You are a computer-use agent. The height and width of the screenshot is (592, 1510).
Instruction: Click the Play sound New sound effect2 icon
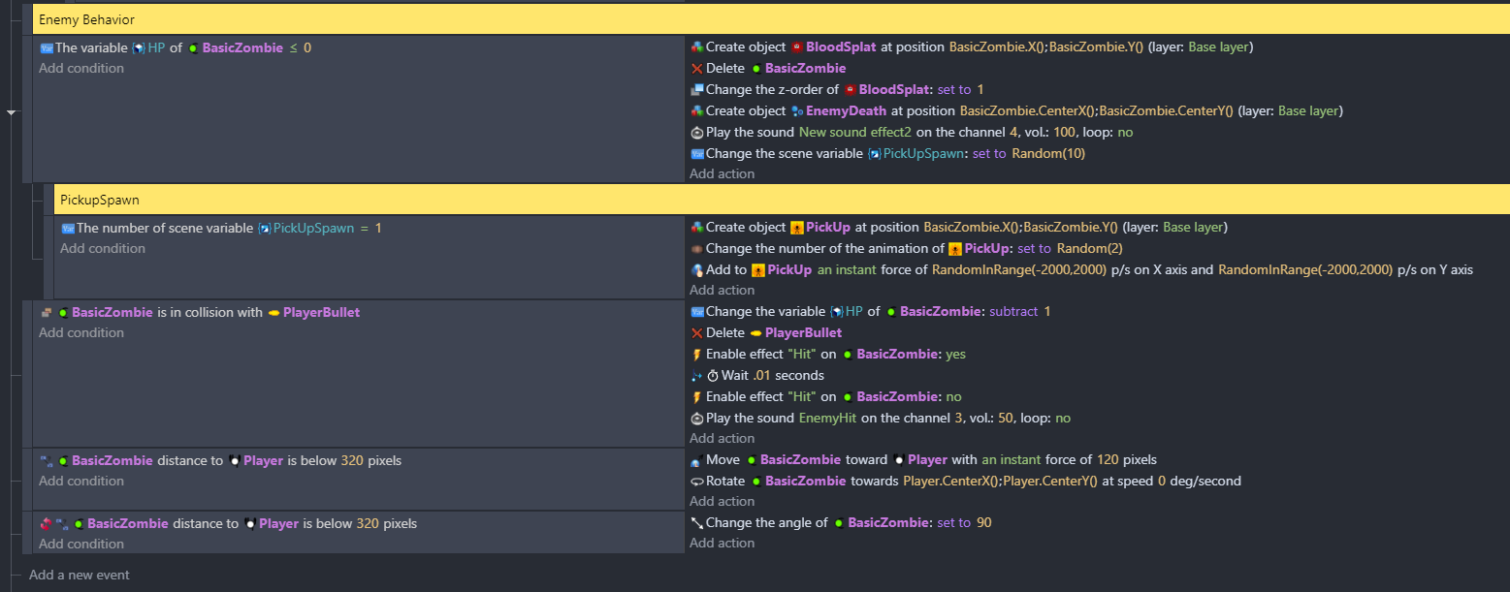pyautogui.click(x=696, y=132)
